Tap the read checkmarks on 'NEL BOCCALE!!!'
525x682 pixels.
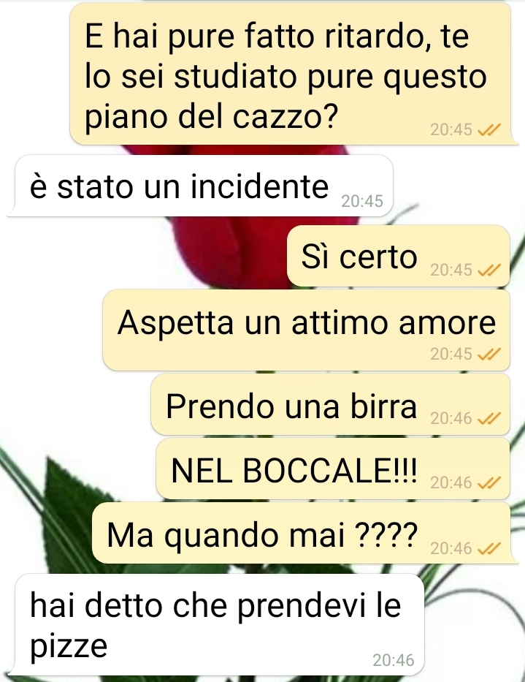(489, 482)
